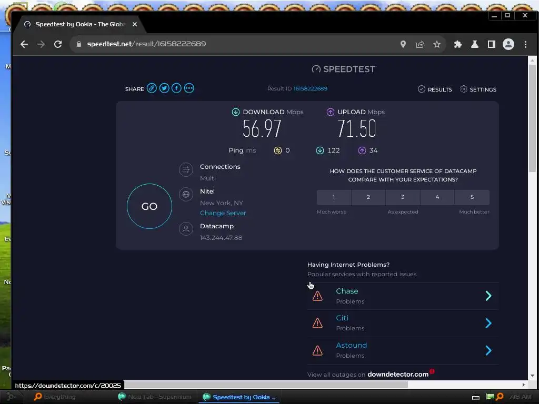Open the Chase outage link

347,291
